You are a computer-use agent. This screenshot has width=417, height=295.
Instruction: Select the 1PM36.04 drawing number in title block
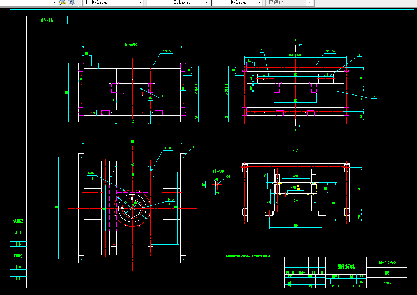point(387,283)
